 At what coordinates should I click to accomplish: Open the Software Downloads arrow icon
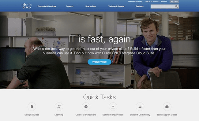click(113, 107)
